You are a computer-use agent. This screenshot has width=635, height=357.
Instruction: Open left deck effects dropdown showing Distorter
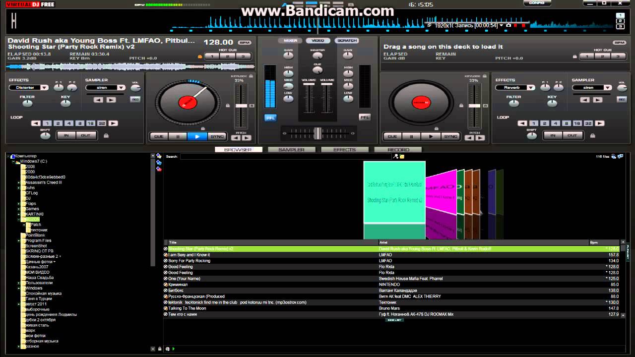(29, 88)
